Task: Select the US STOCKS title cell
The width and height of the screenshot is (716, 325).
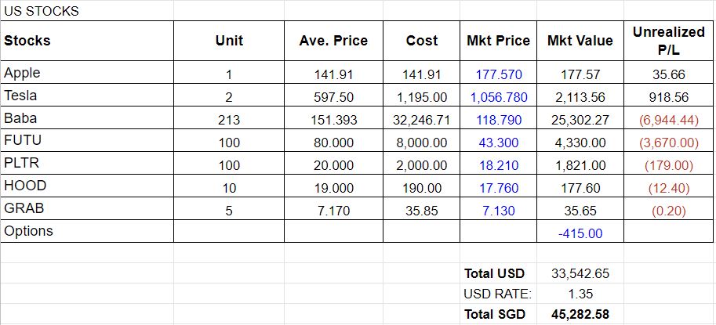Action: [87, 11]
